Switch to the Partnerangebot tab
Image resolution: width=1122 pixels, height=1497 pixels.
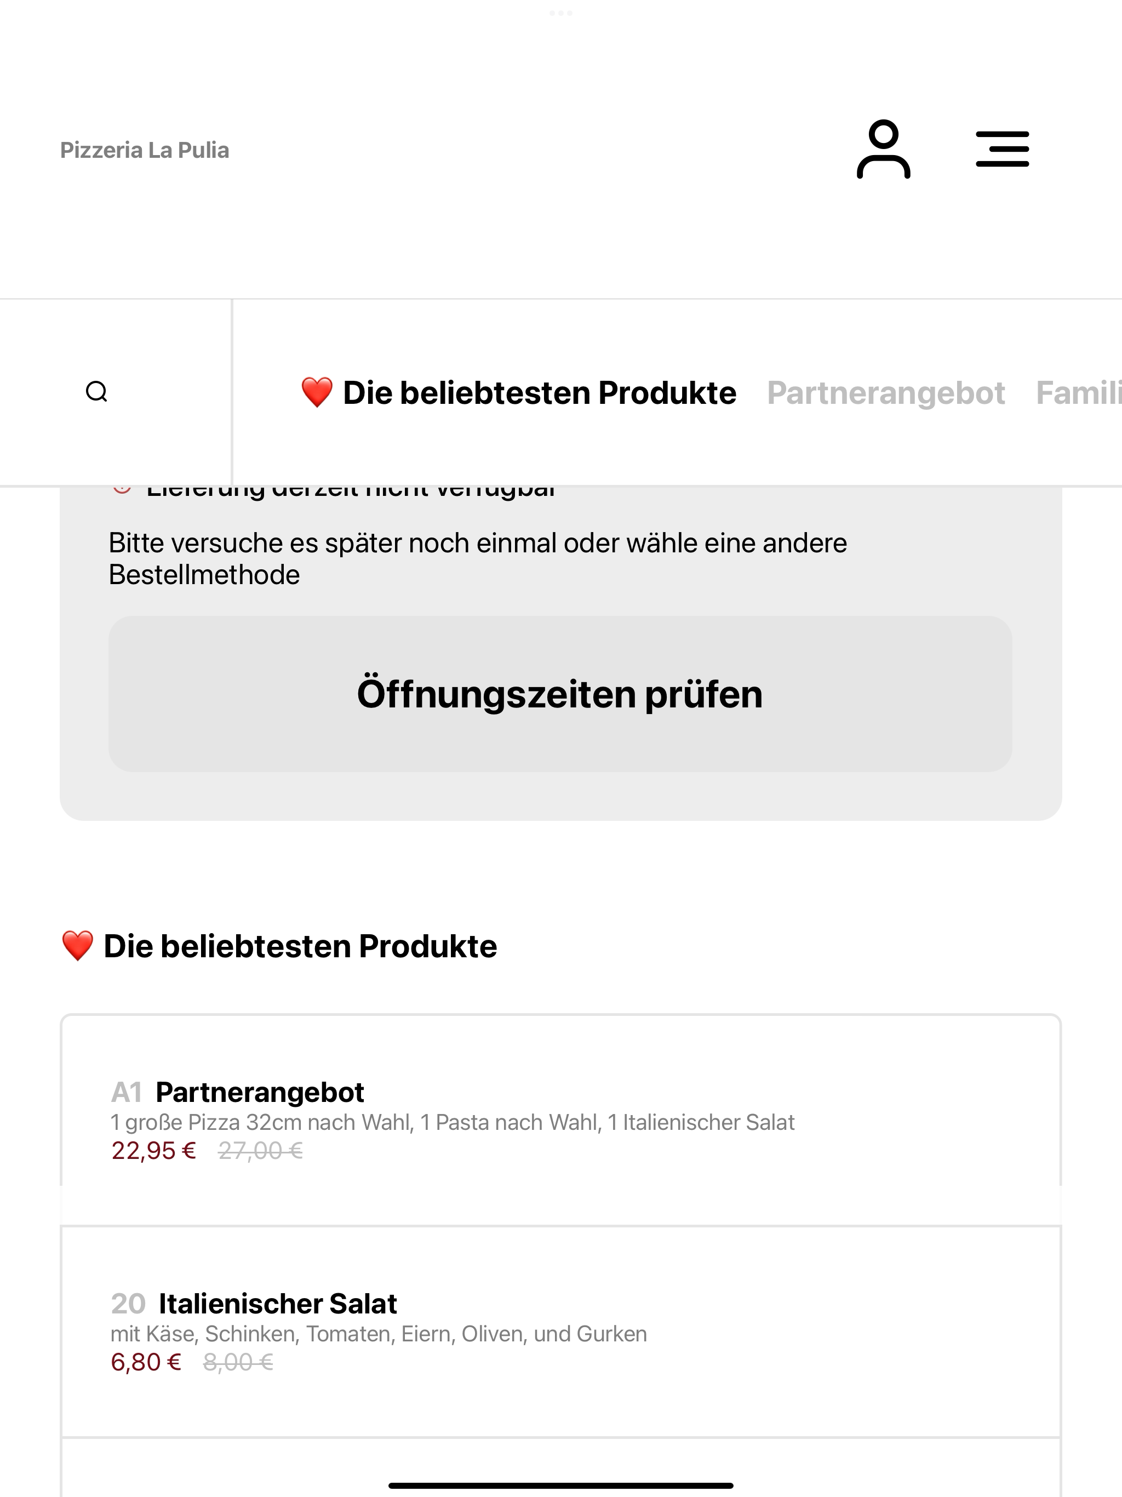tap(886, 392)
